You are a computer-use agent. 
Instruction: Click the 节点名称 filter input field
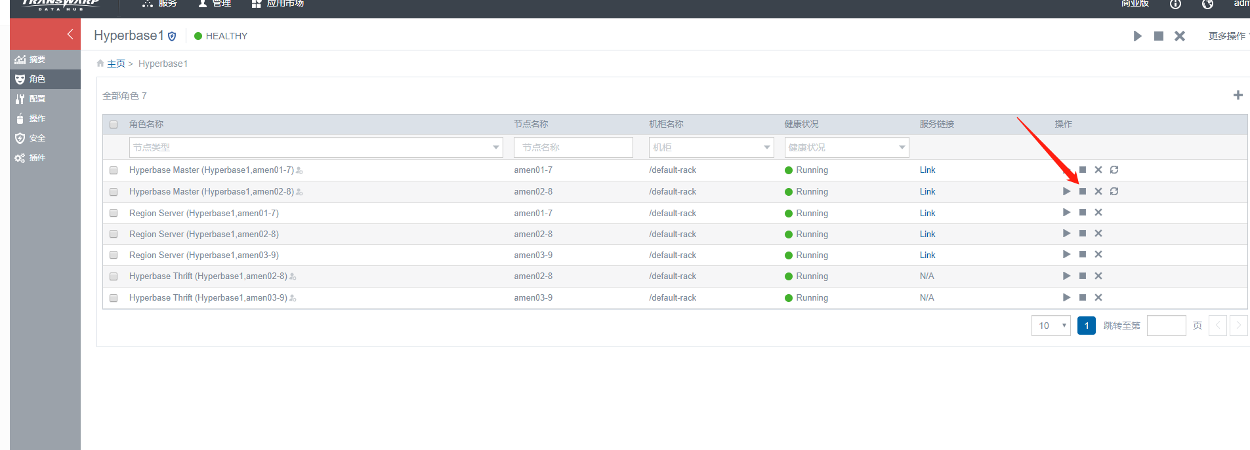(x=573, y=147)
